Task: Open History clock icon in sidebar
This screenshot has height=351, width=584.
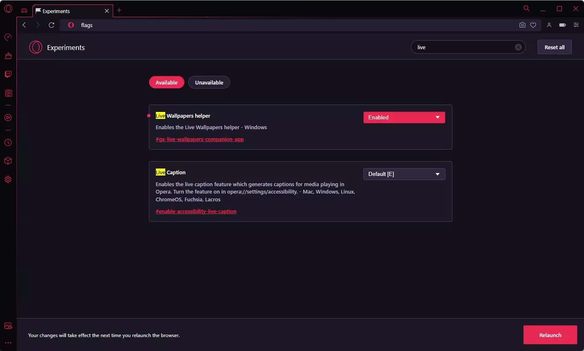Action: point(8,143)
